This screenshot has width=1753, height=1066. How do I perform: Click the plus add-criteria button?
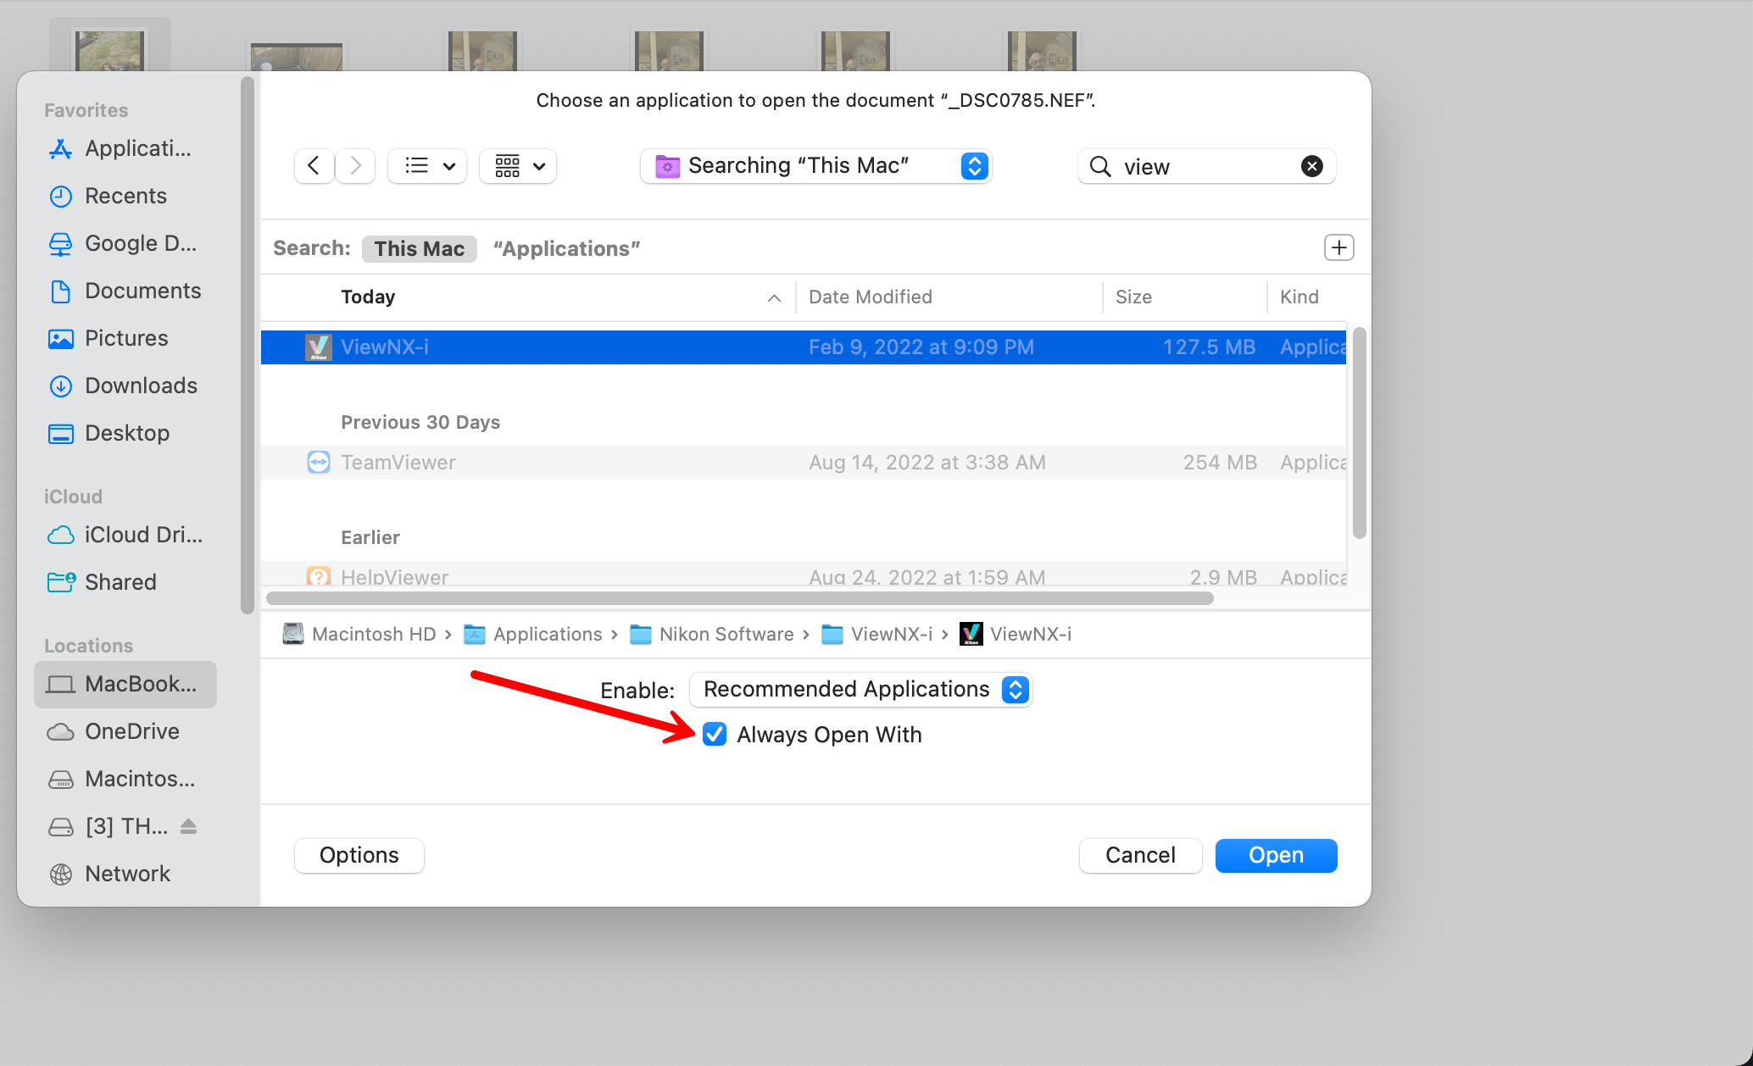[1338, 247]
